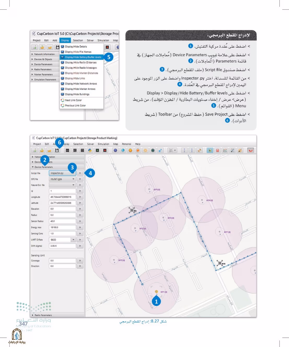This screenshot has width=289, height=347.
Task: Open the empty Natural Evt file dropdown
Action: [x=62, y=185]
